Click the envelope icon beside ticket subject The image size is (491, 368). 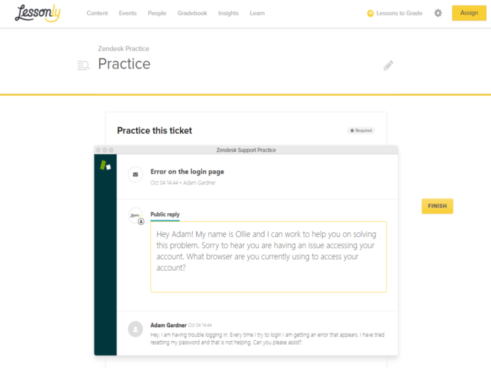[135, 174]
